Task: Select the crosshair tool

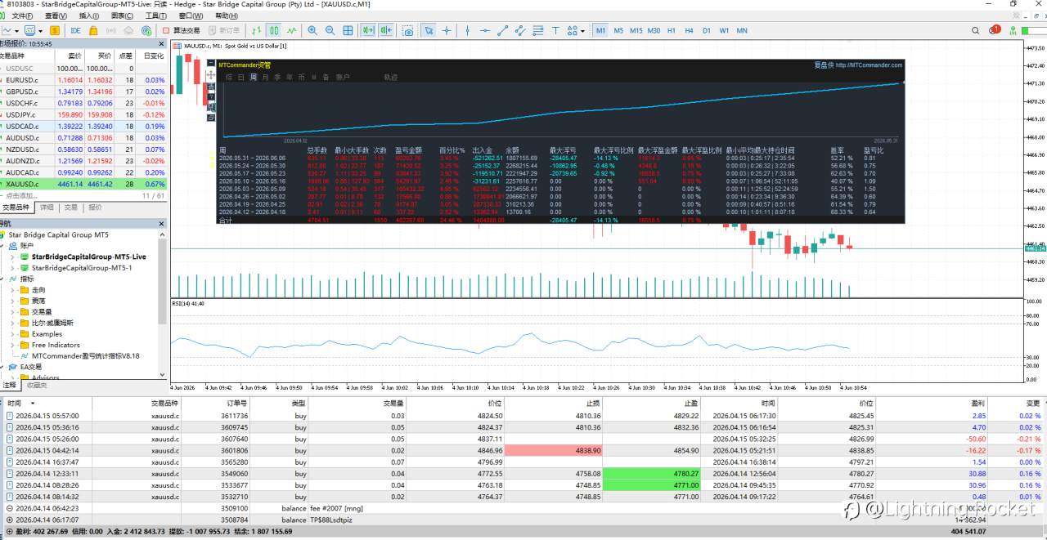Action: [x=447, y=30]
